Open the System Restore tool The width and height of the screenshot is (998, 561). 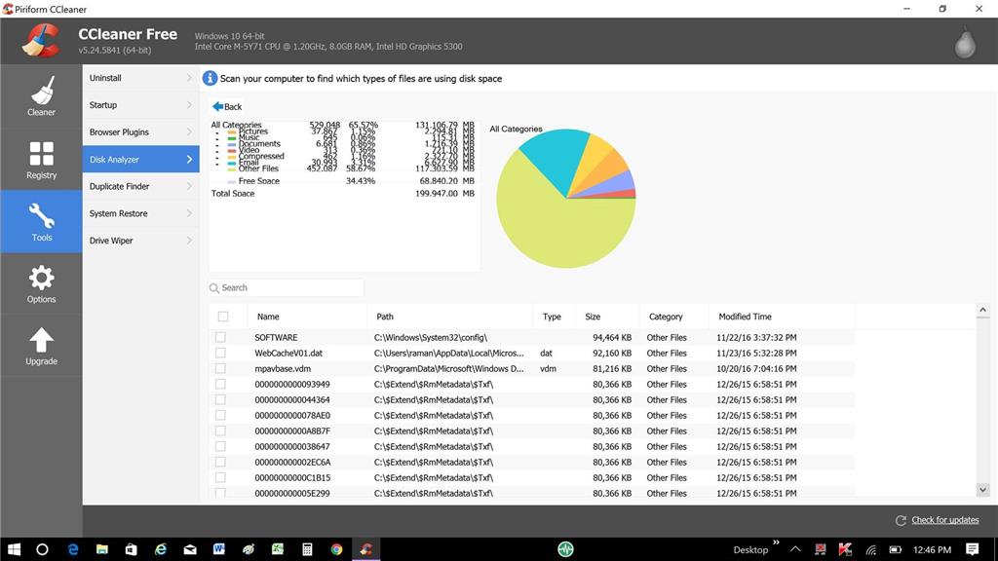pyautogui.click(x=140, y=213)
